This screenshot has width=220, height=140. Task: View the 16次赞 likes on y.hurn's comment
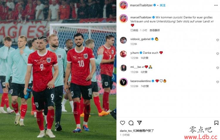[x=145, y=58]
